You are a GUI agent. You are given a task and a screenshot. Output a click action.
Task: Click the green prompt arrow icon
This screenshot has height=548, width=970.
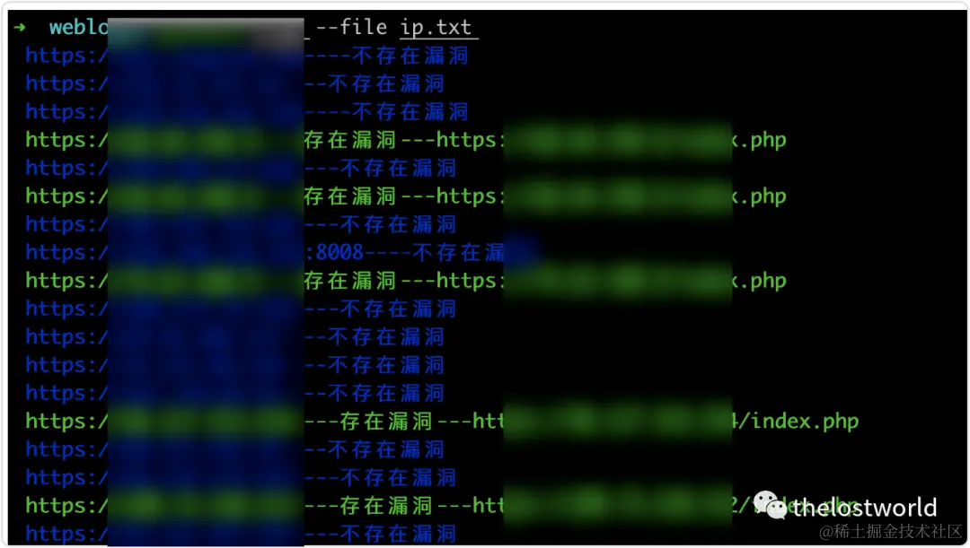(x=20, y=27)
